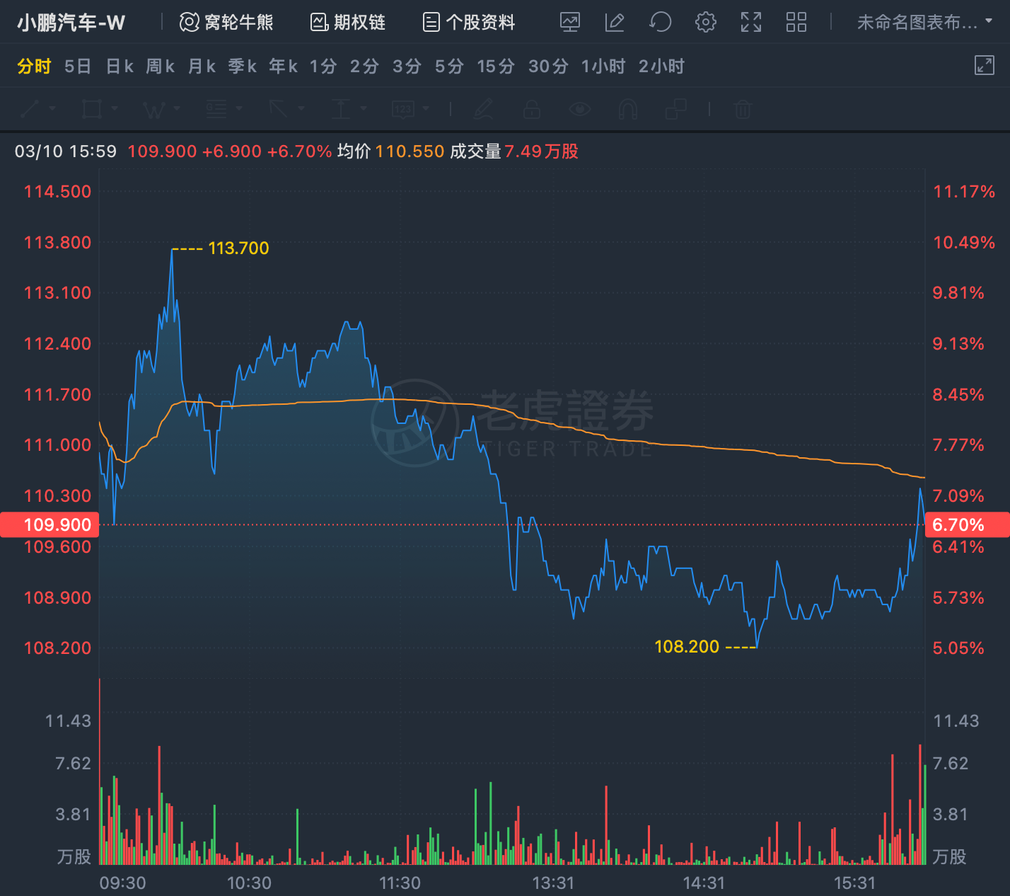This screenshot has width=1010, height=896.
Task: Expand chart panel using top-right arrow icon
Action: [x=984, y=65]
